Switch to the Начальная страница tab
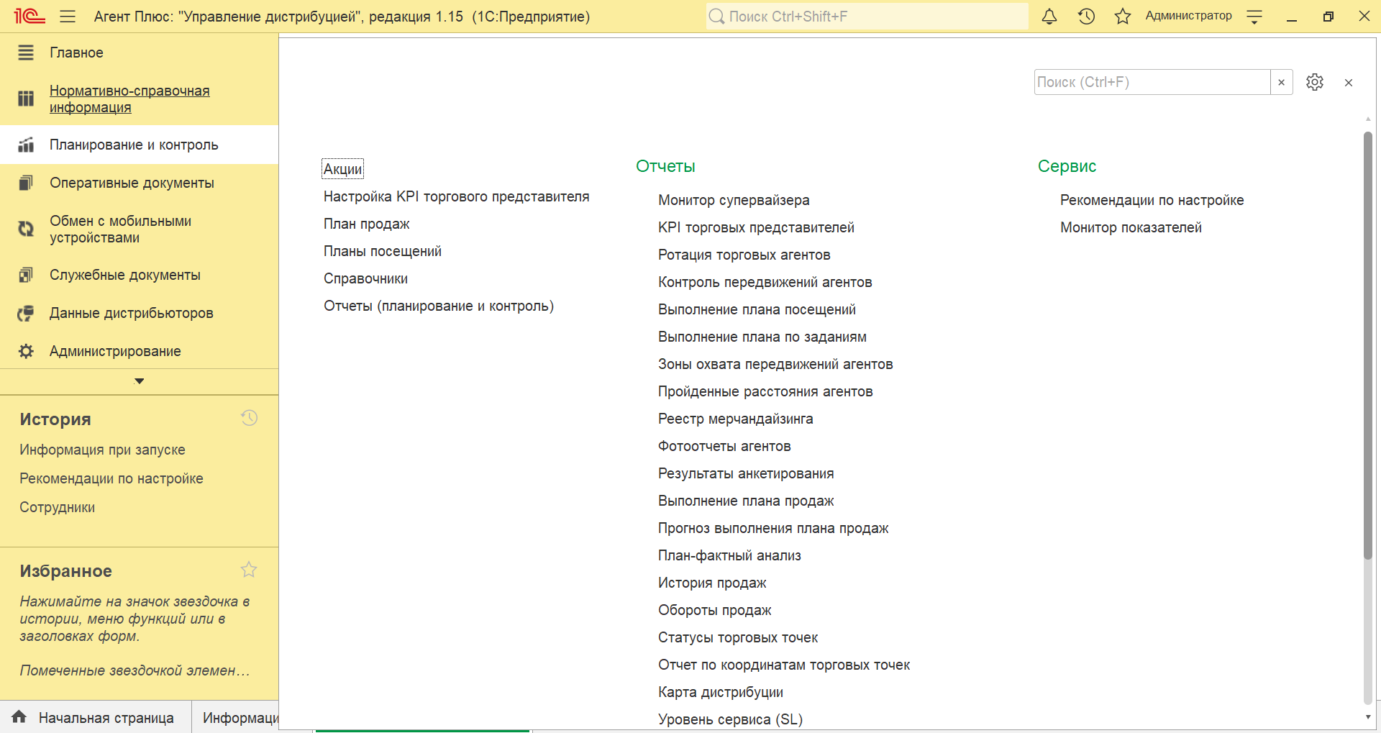1381x733 pixels. (106, 718)
